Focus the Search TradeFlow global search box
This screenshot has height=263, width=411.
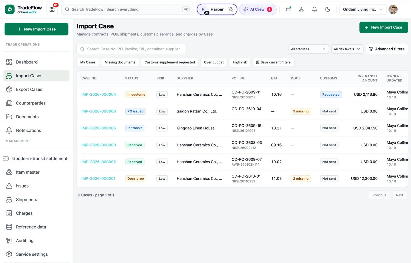[127, 9]
